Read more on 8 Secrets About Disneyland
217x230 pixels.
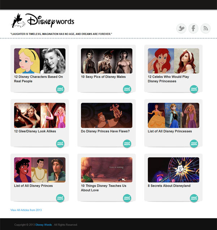point(194,198)
